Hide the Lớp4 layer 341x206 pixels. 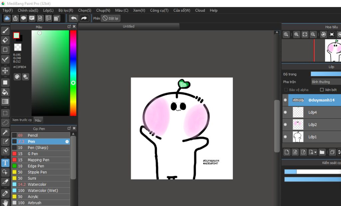coord(285,112)
